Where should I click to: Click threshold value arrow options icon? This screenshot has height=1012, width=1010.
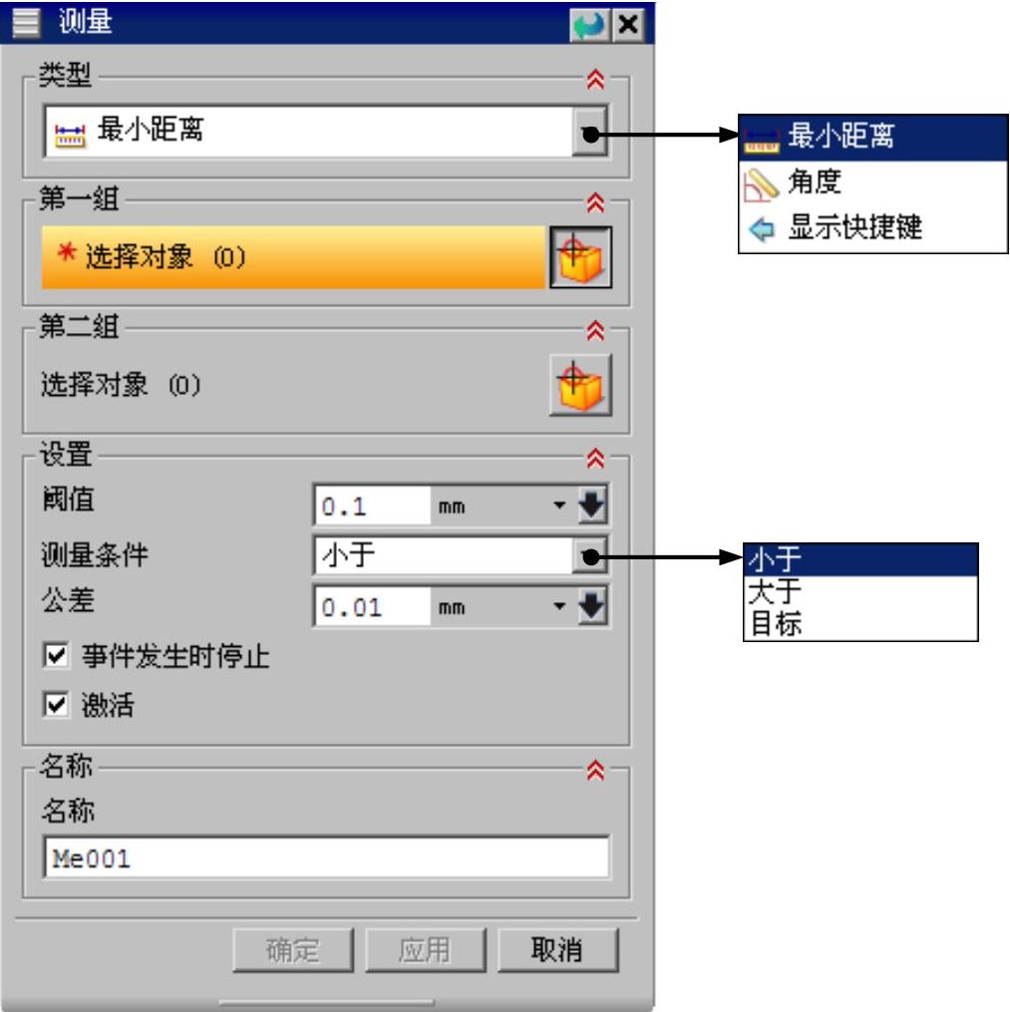click(592, 505)
